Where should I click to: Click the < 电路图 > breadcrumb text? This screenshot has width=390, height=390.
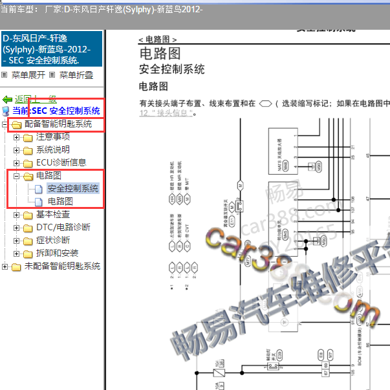158,39
